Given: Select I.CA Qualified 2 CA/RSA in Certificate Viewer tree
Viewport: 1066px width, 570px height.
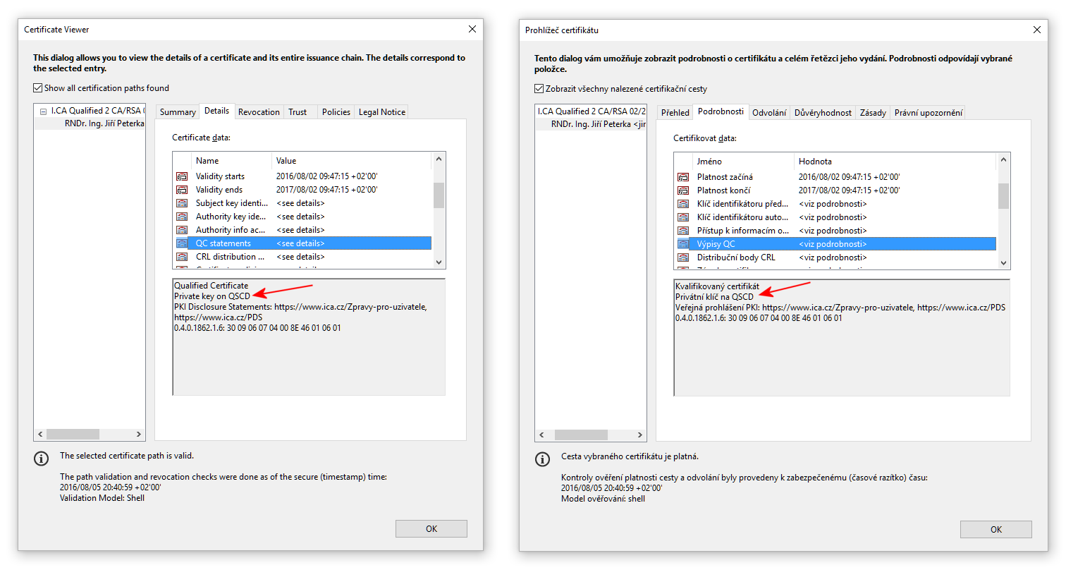Looking at the screenshot, I should [x=98, y=111].
